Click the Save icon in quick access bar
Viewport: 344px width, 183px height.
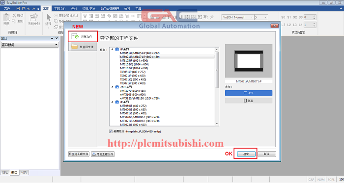[x=18, y=8]
